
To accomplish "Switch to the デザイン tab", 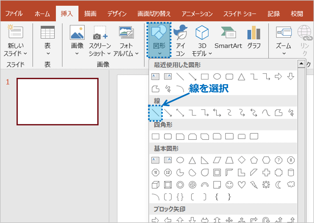I will tap(117, 14).
